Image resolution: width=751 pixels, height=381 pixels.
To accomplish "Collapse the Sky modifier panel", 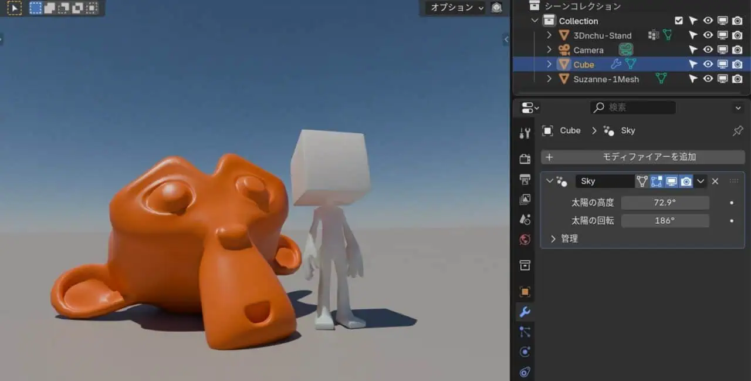I will coord(549,181).
